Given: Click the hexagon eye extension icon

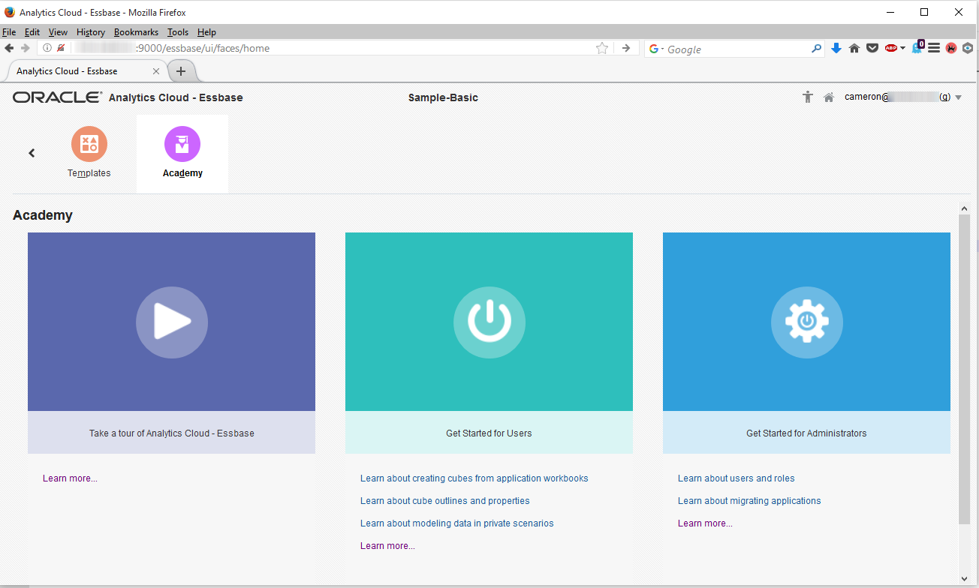Looking at the screenshot, I should pyautogui.click(x=968, y=48).
